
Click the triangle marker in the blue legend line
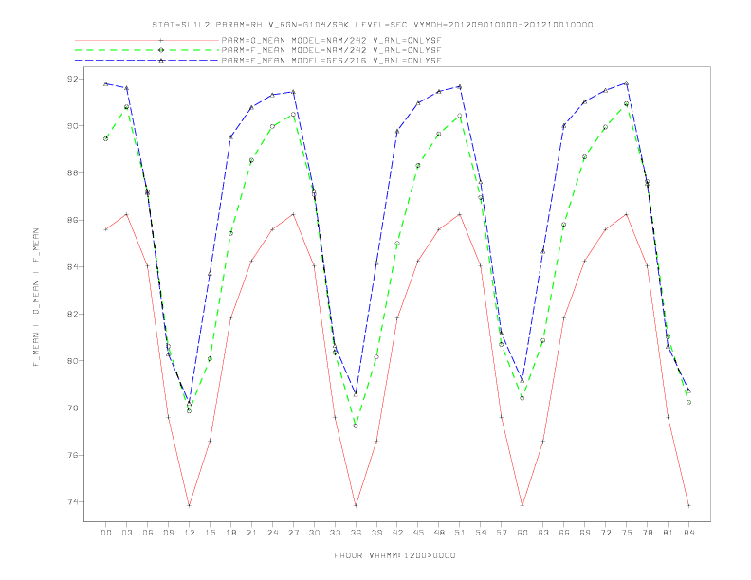(x=161, y=61)
